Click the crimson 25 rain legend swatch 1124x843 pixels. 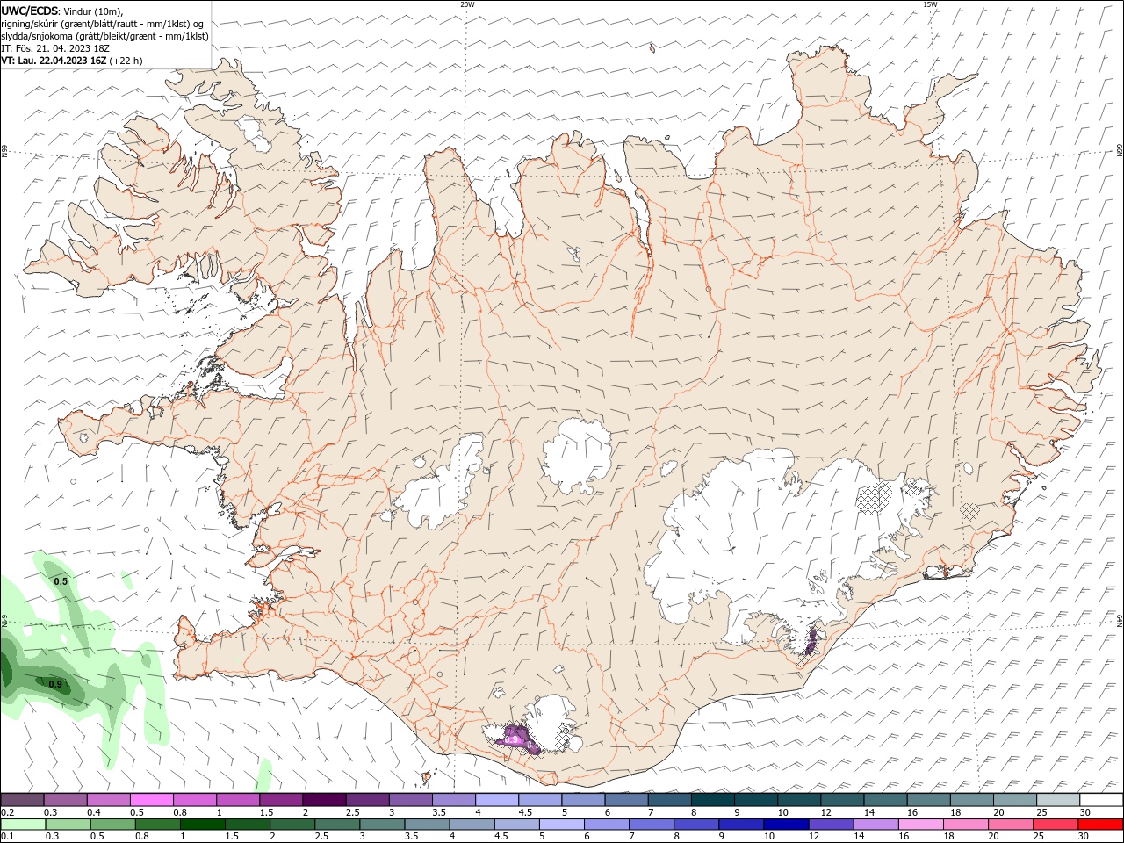pos(1055,825)
